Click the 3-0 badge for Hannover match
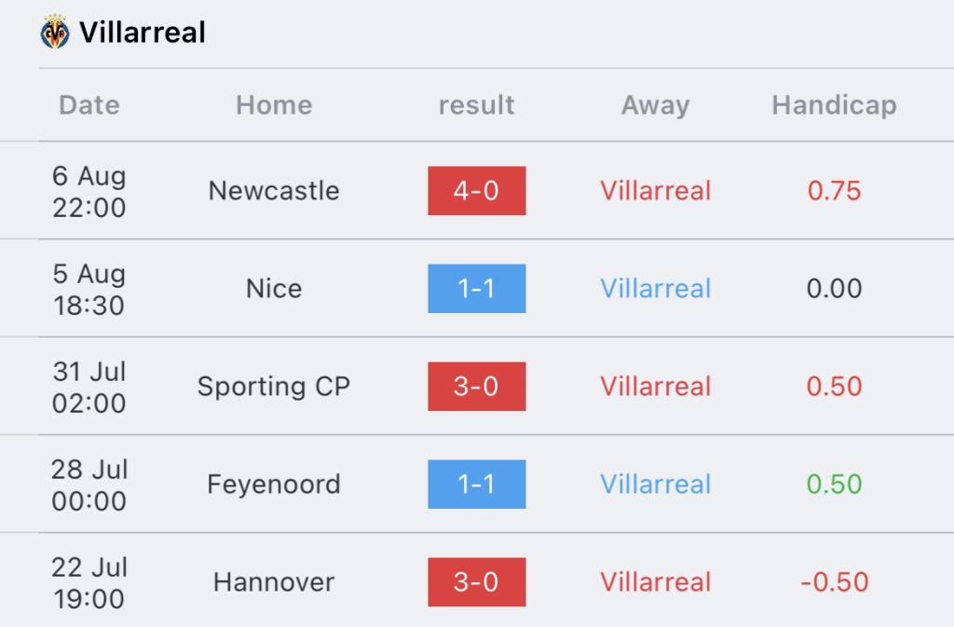954x627 pixels. coord(476,582)
